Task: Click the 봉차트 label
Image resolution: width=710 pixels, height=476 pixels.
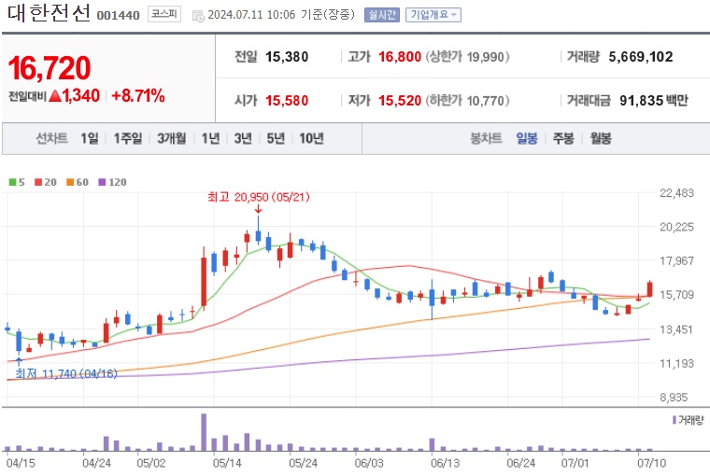Action: pos(487,138)
